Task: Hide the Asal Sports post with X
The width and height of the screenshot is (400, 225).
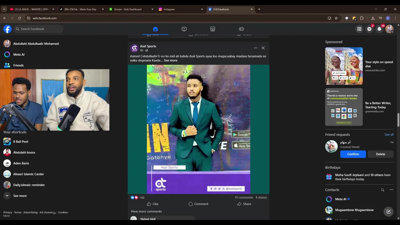Action: [x=263, y=48]
